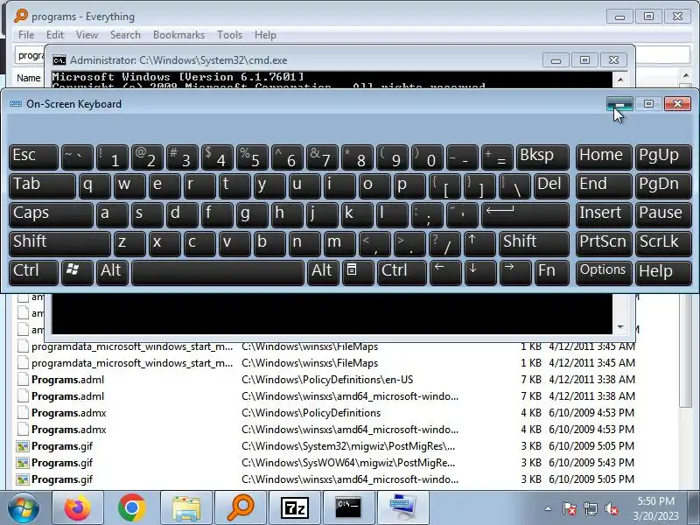Switch to cmd.exe taskbar icon
Image resolution: width=700 pixels, height=525 pixels.
(348, 507)
